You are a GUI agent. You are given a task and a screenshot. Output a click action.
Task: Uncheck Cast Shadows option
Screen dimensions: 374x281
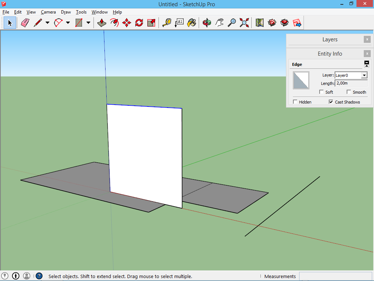[x=331, y=102]
